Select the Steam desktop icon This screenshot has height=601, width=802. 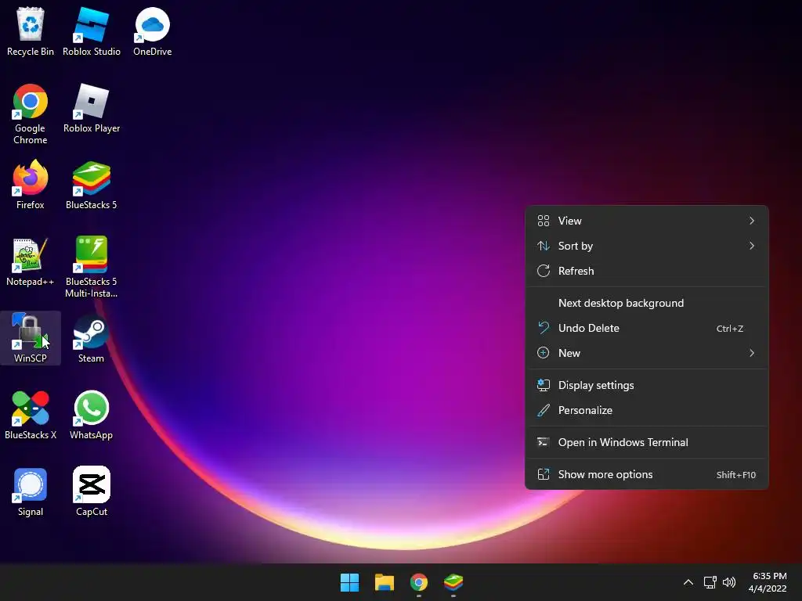click(92, 338)
